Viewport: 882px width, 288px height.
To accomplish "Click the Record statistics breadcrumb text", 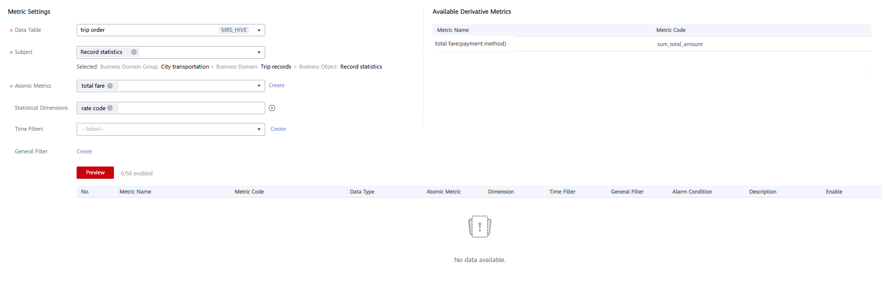I will pyautogui.click(x=361, y=67).
